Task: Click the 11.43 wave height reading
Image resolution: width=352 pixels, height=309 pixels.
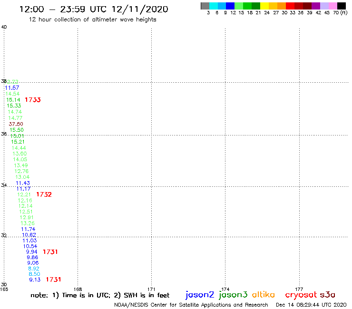Action: pyautogui.click(x=23, y=183)
